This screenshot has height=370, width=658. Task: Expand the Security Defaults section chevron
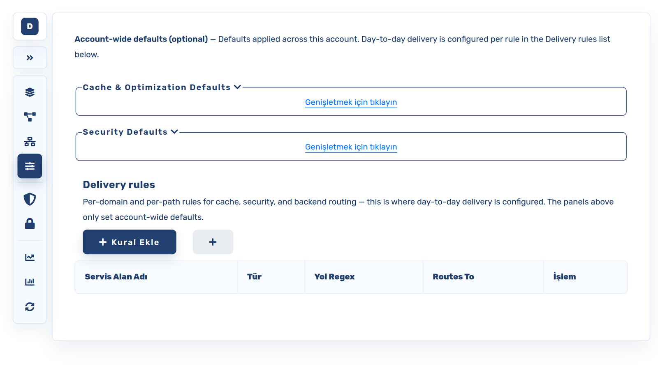[174, 132]
